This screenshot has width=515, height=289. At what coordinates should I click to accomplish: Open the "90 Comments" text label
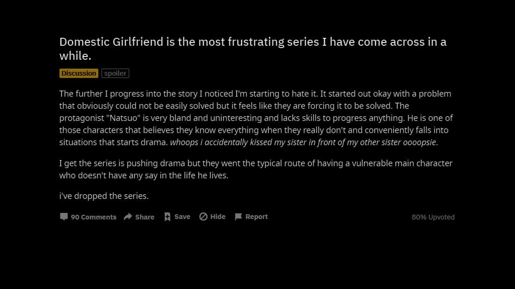click(94, 217)
